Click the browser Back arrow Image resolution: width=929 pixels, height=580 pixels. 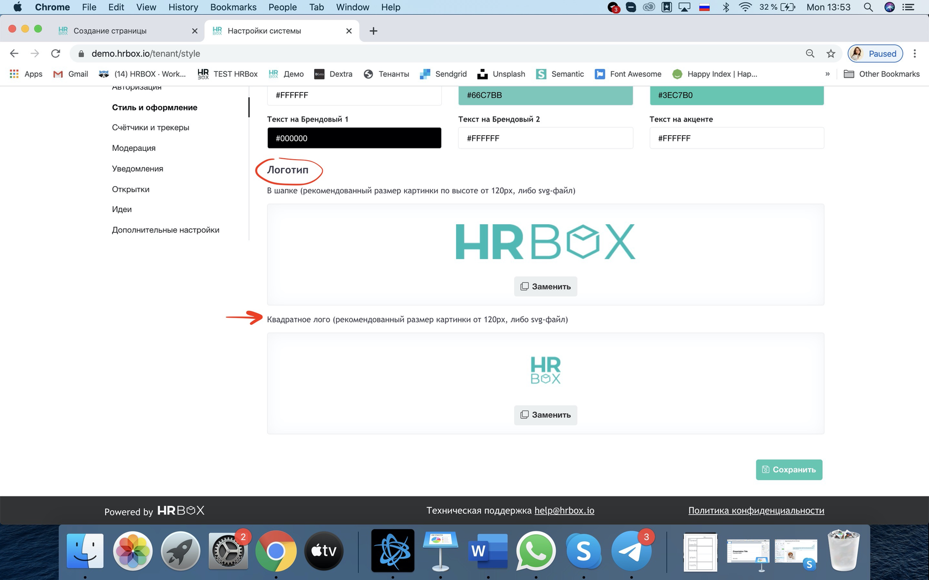[14, 54]
